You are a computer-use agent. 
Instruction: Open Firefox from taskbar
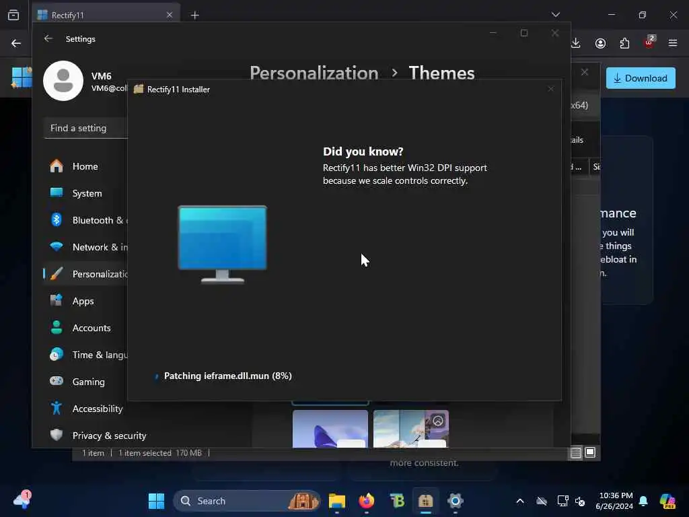click(367, 501)
